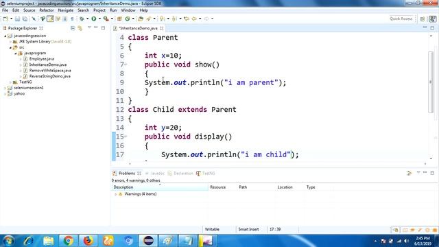Click the green Run button
This screenshot has height=247, width=439.
(94, 19)
